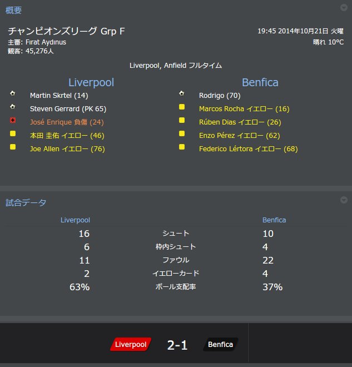Screen dimensions: 352x367
Task: Click the goal icon beside Rodrigo
Action: [x=182, y=93]
